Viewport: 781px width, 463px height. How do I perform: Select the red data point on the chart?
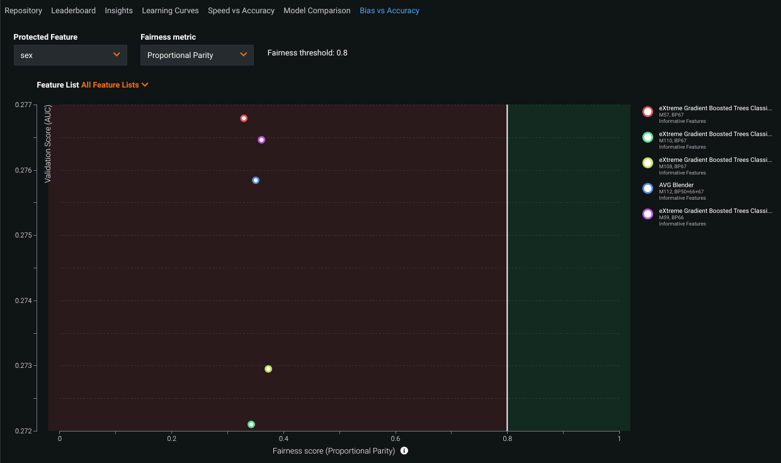click(244, 118)
